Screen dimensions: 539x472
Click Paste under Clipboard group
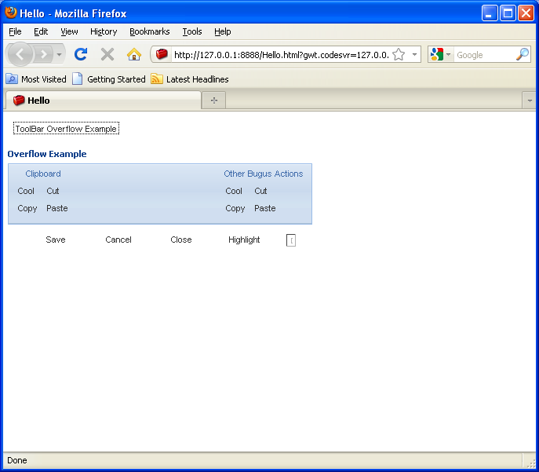57,208
